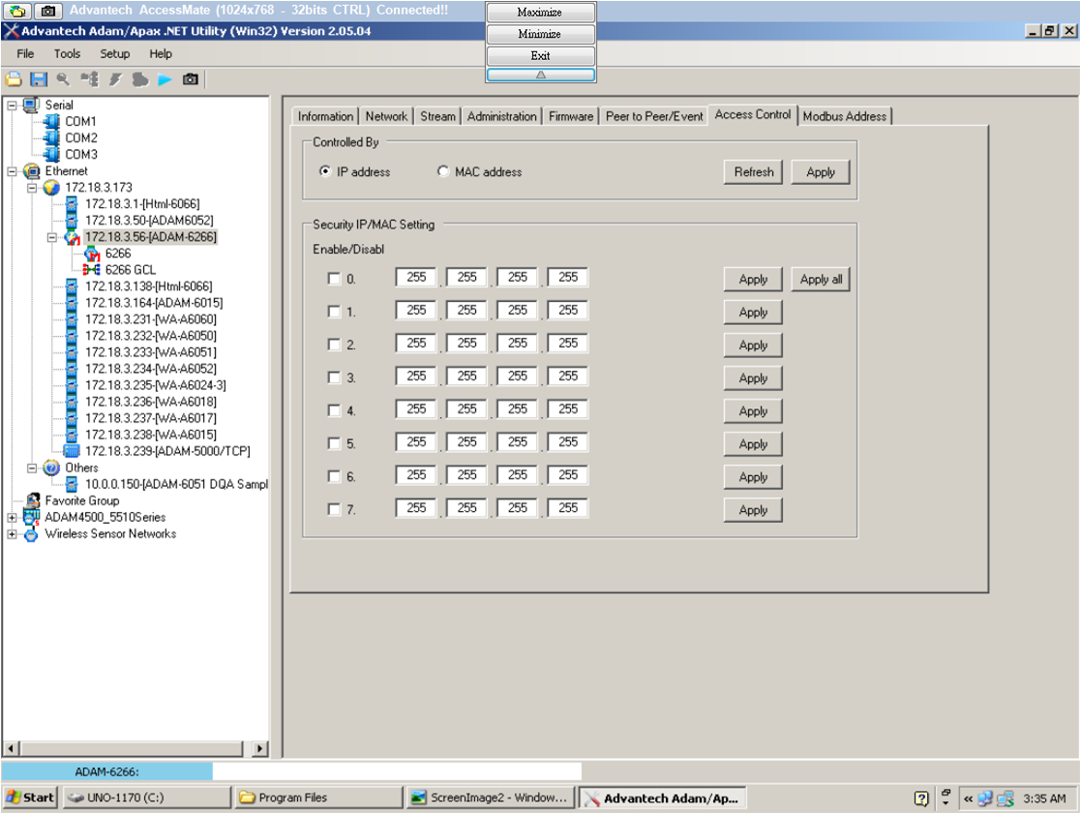Open Program Files from the taskbar
Screen dimensions: 1081x814
318,798
